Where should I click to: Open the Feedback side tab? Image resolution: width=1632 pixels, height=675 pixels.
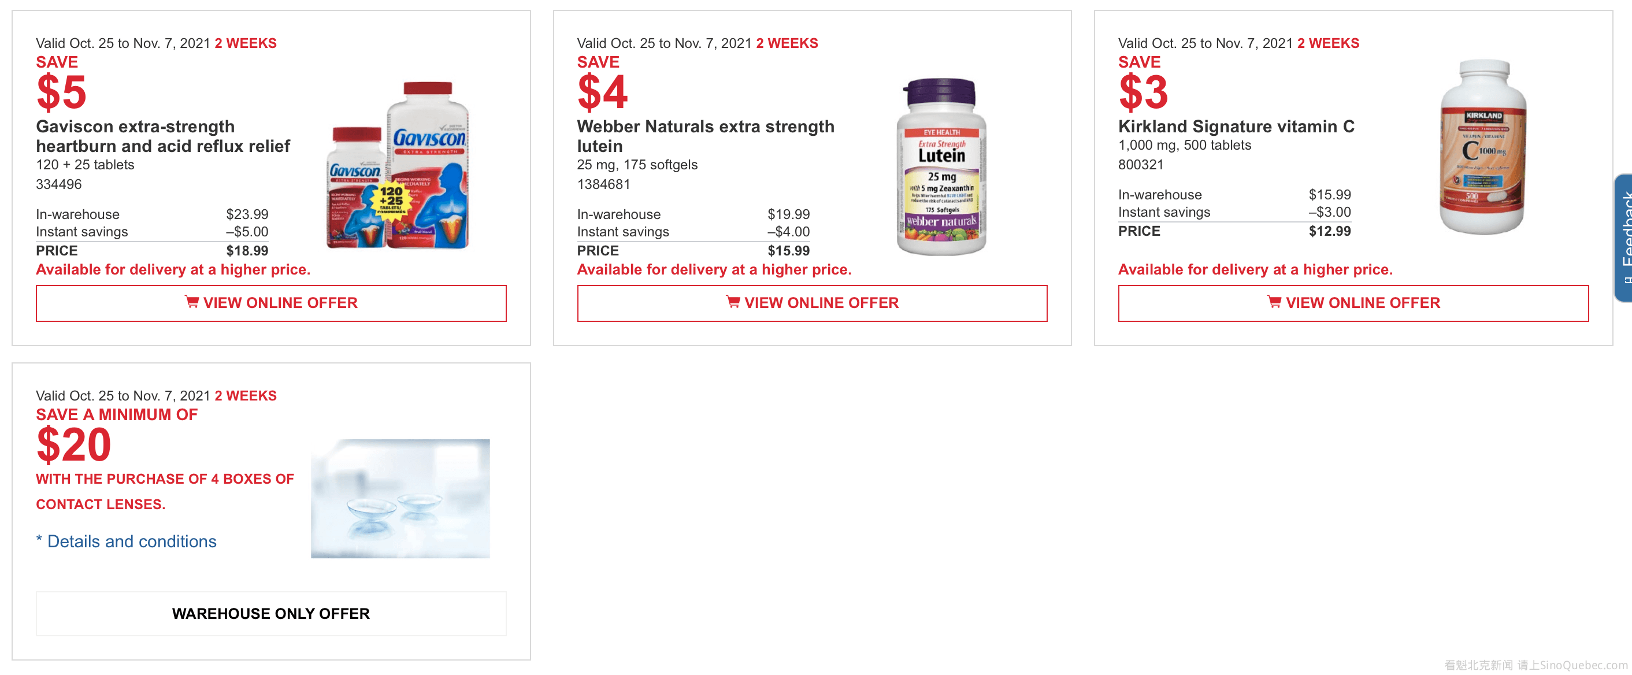coord(1624,238)
